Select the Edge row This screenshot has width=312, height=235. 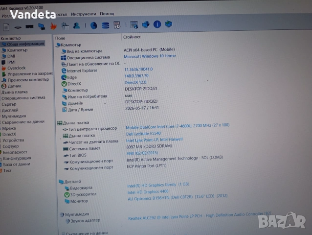(69, 77)
